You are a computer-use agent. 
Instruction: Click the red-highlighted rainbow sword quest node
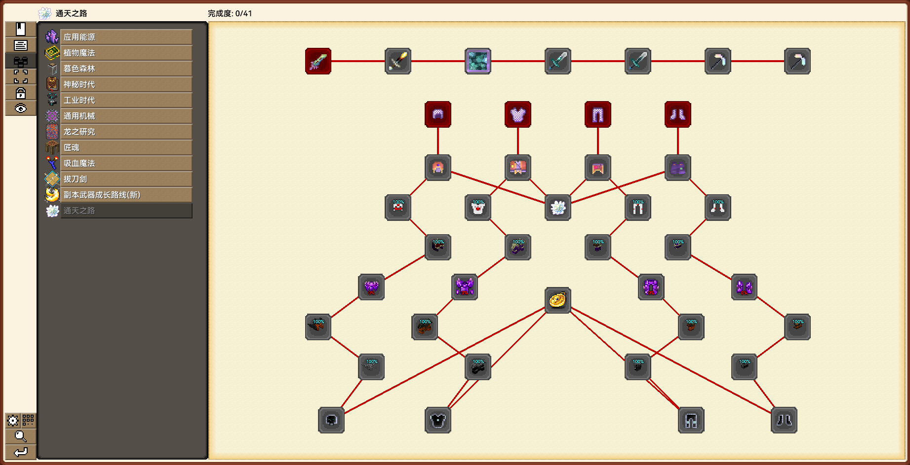click(318, 61)
